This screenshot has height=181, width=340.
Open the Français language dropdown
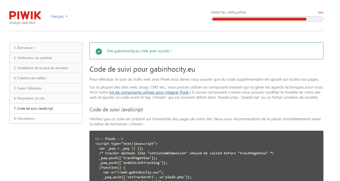[59, 17]
